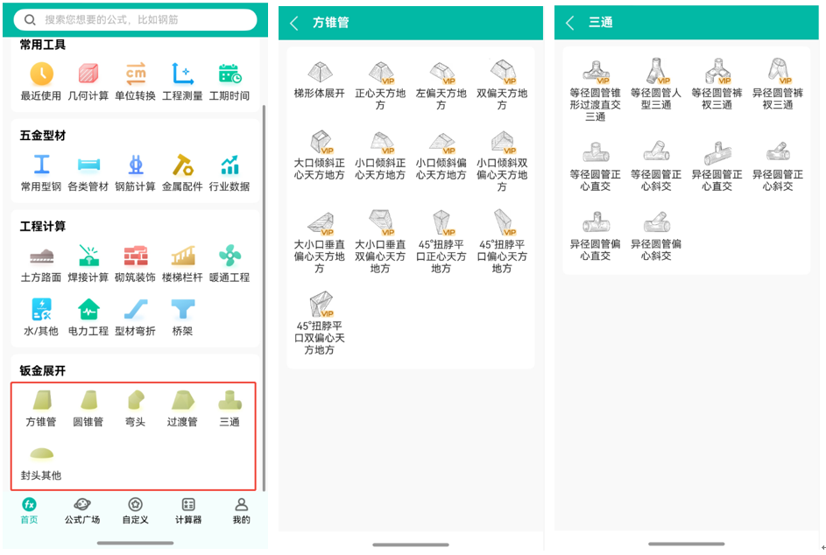Screen dimensions: 826x555
Task: Switch to 公式广场 tab
Action: point(82,510)
